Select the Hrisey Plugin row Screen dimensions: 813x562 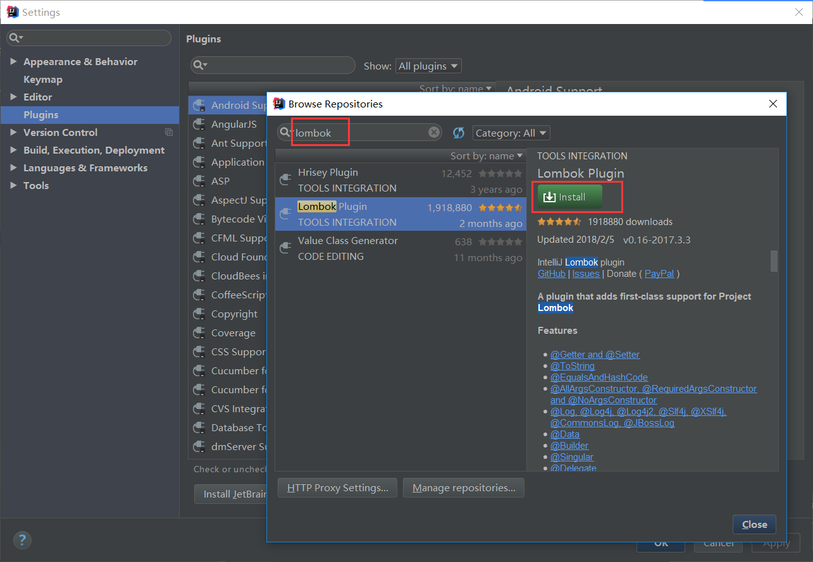400,180
